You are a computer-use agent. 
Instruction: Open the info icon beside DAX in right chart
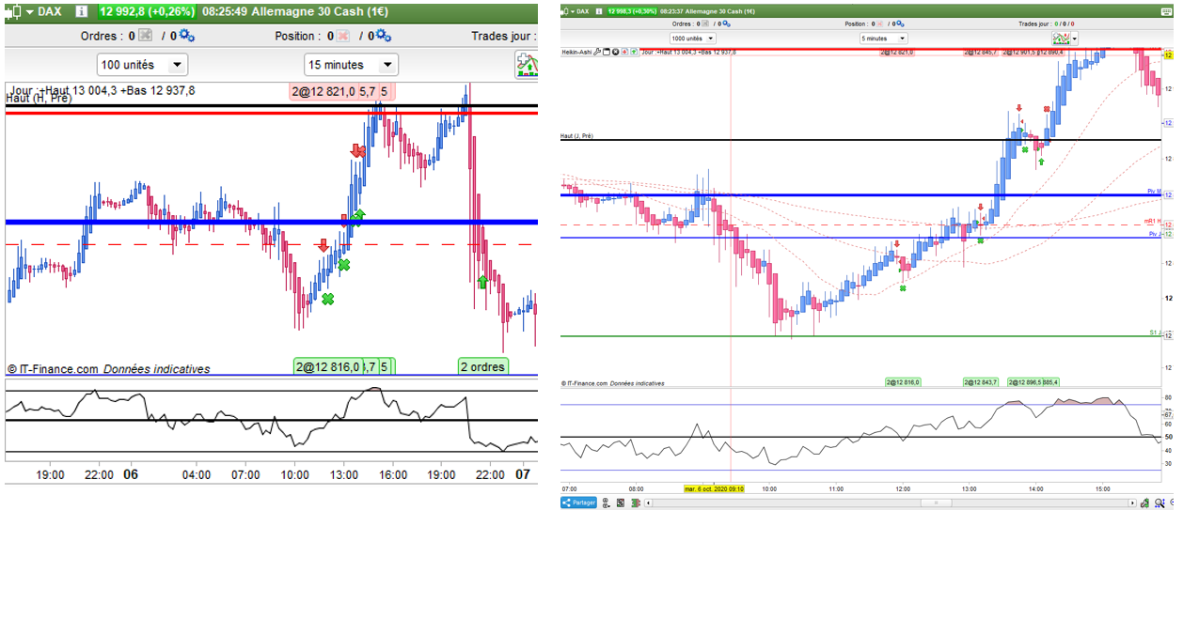pos(598,11)
